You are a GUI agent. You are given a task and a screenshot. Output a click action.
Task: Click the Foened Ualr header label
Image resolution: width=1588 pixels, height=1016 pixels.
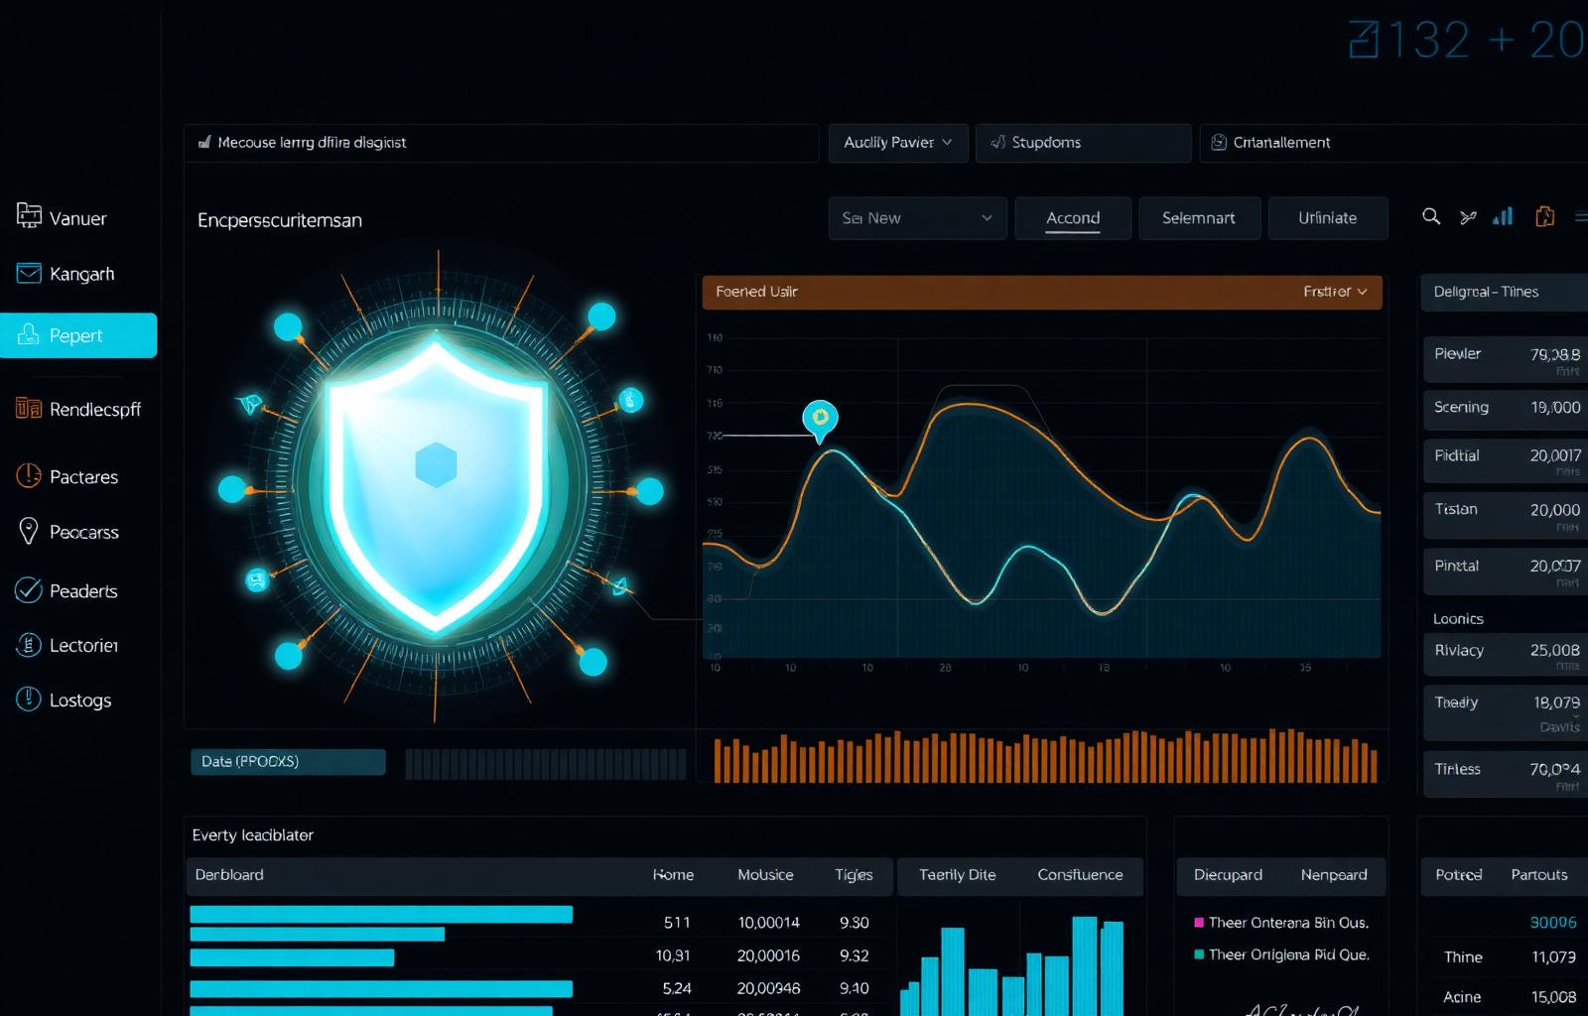tap(756, 292)
